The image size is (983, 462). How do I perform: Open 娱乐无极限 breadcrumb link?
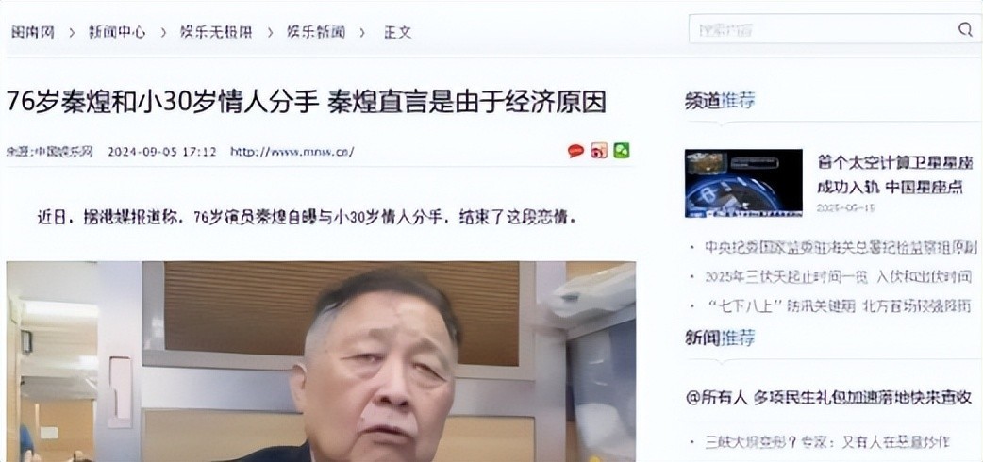216,32
